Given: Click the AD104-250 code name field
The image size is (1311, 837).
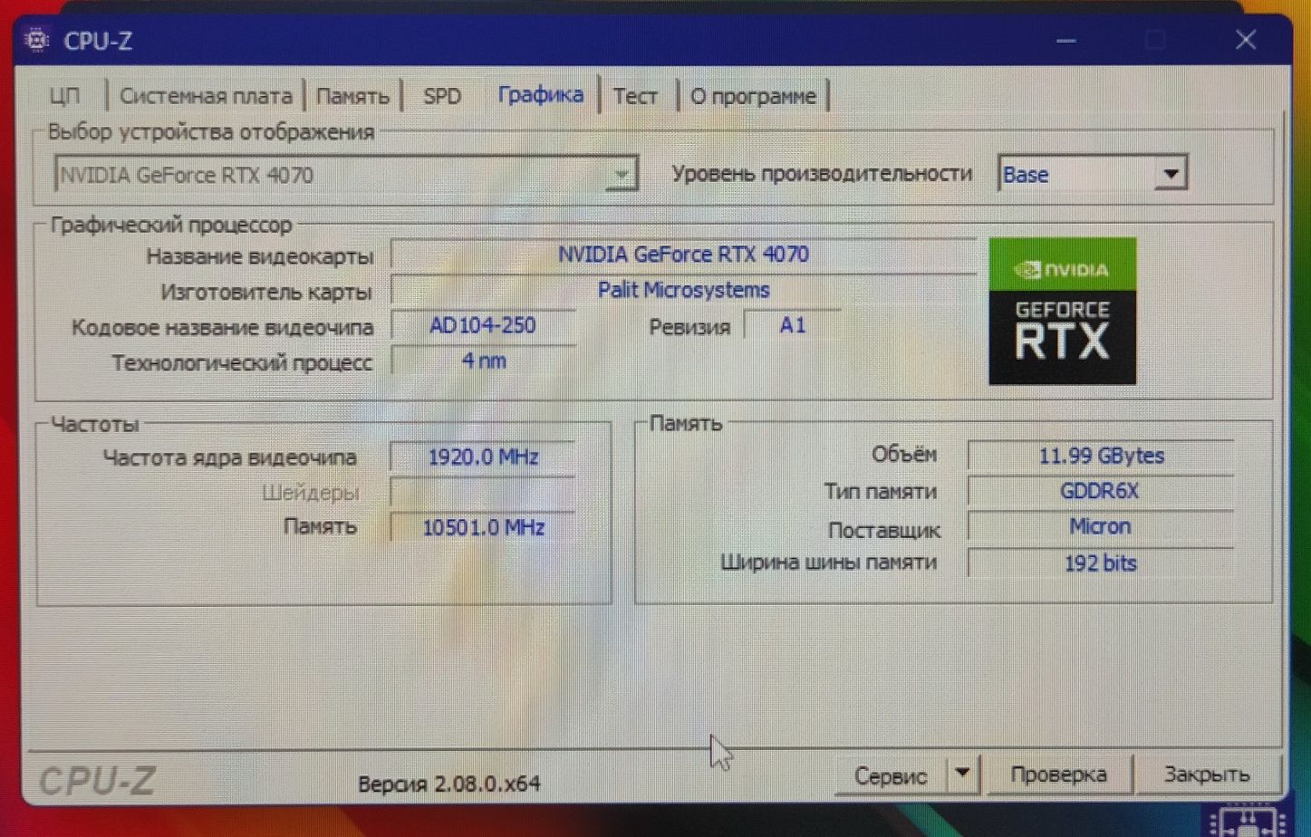Looking at the screenshot, I should coord(483,325).
